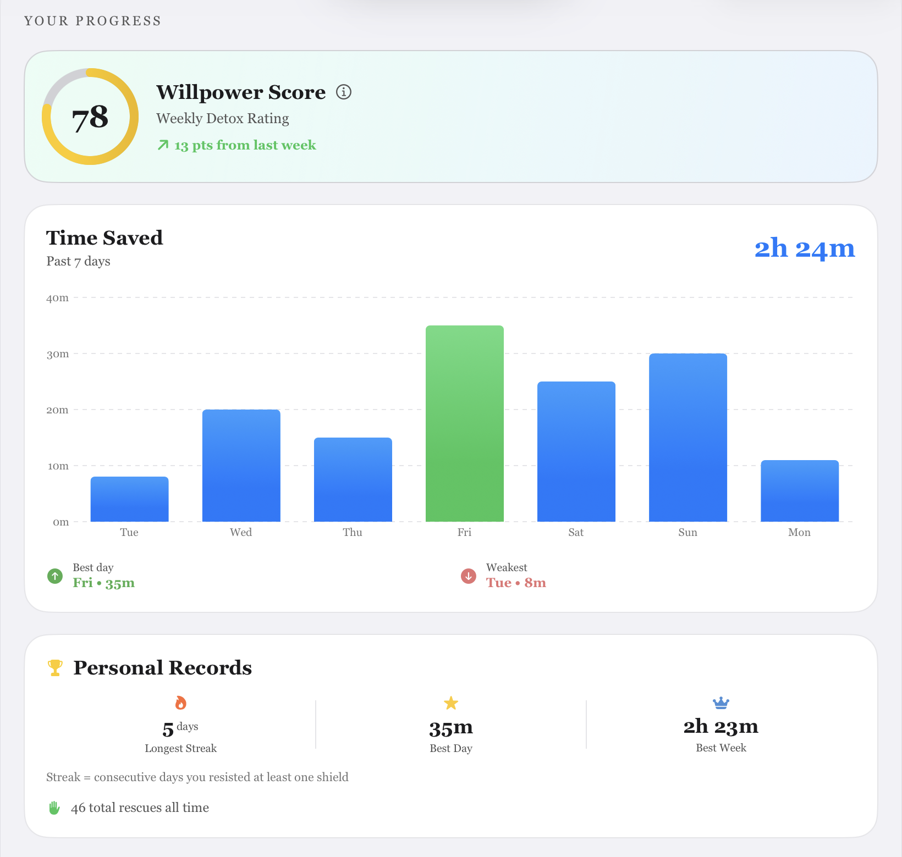Click the 46 total rescues all time text
902x857 pixels.
pyautogui.click(x=140, y=808)
